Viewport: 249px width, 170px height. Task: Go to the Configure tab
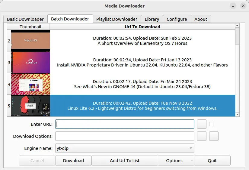pos(177,19)
